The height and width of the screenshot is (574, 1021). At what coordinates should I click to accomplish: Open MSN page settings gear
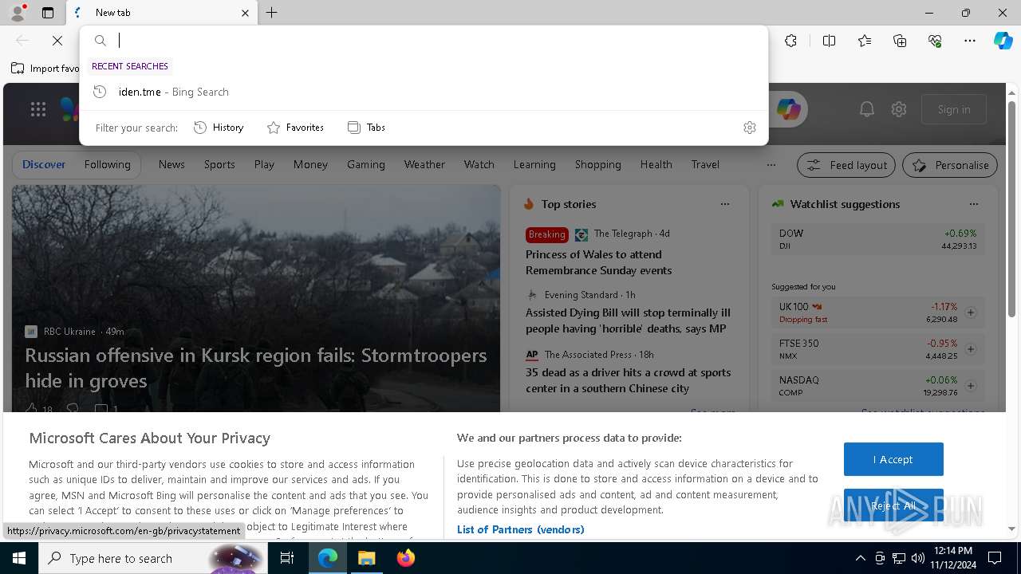point(899,109)
